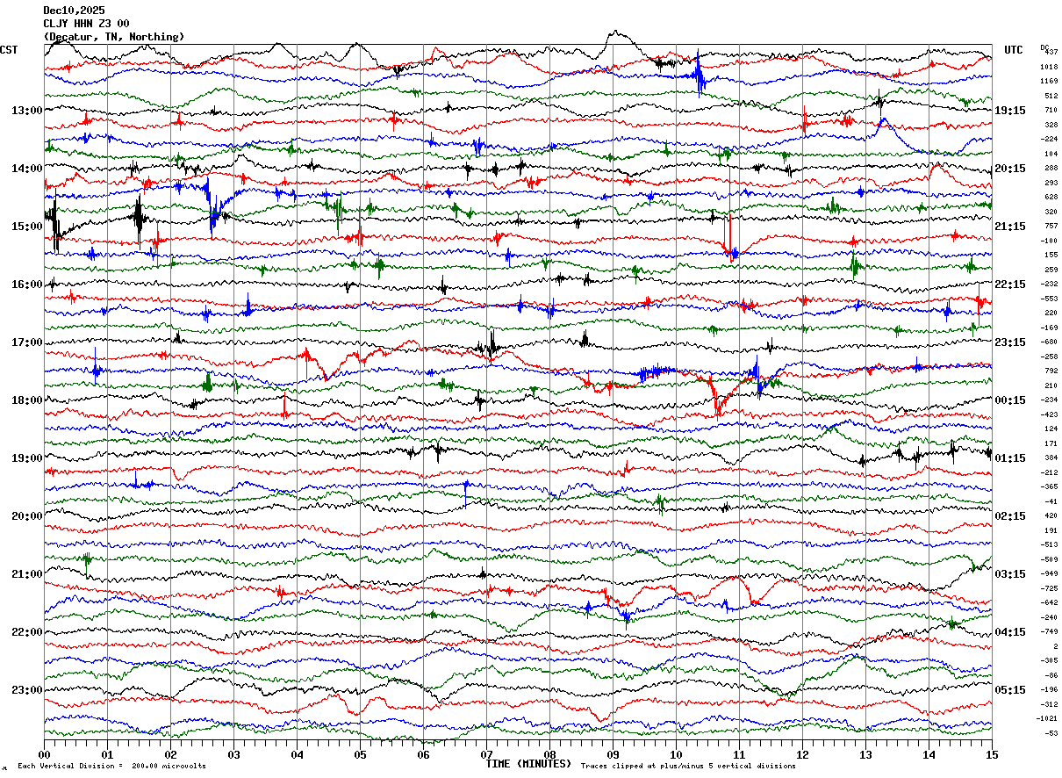Screen dimensions: 1062x778
Task: Click the CST timezone label
Action: [x=9, y=50]
